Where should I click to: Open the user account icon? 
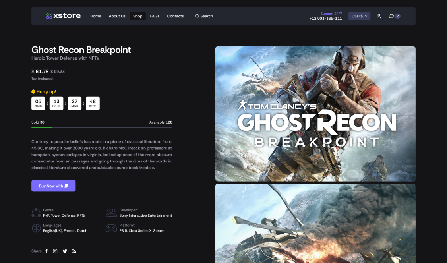pos(379,16)
